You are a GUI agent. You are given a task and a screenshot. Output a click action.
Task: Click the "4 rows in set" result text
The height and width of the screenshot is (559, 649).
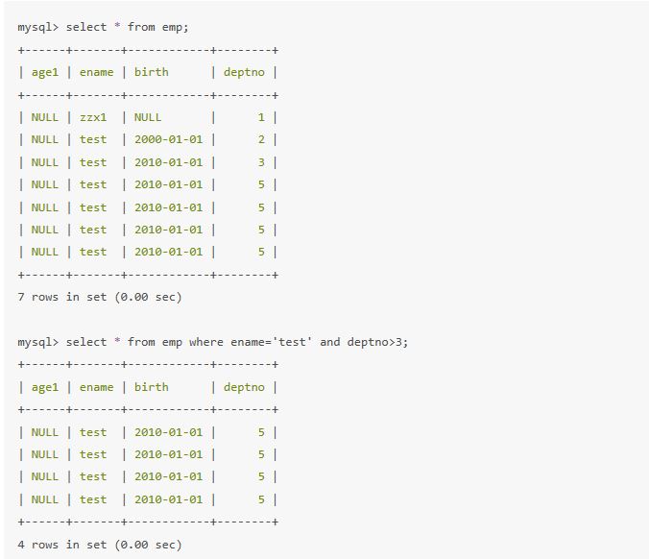[99, 545]
